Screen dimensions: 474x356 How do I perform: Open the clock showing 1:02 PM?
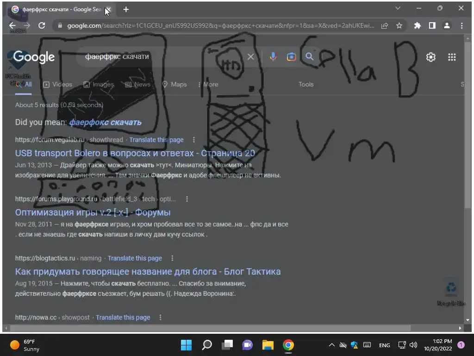438,345
